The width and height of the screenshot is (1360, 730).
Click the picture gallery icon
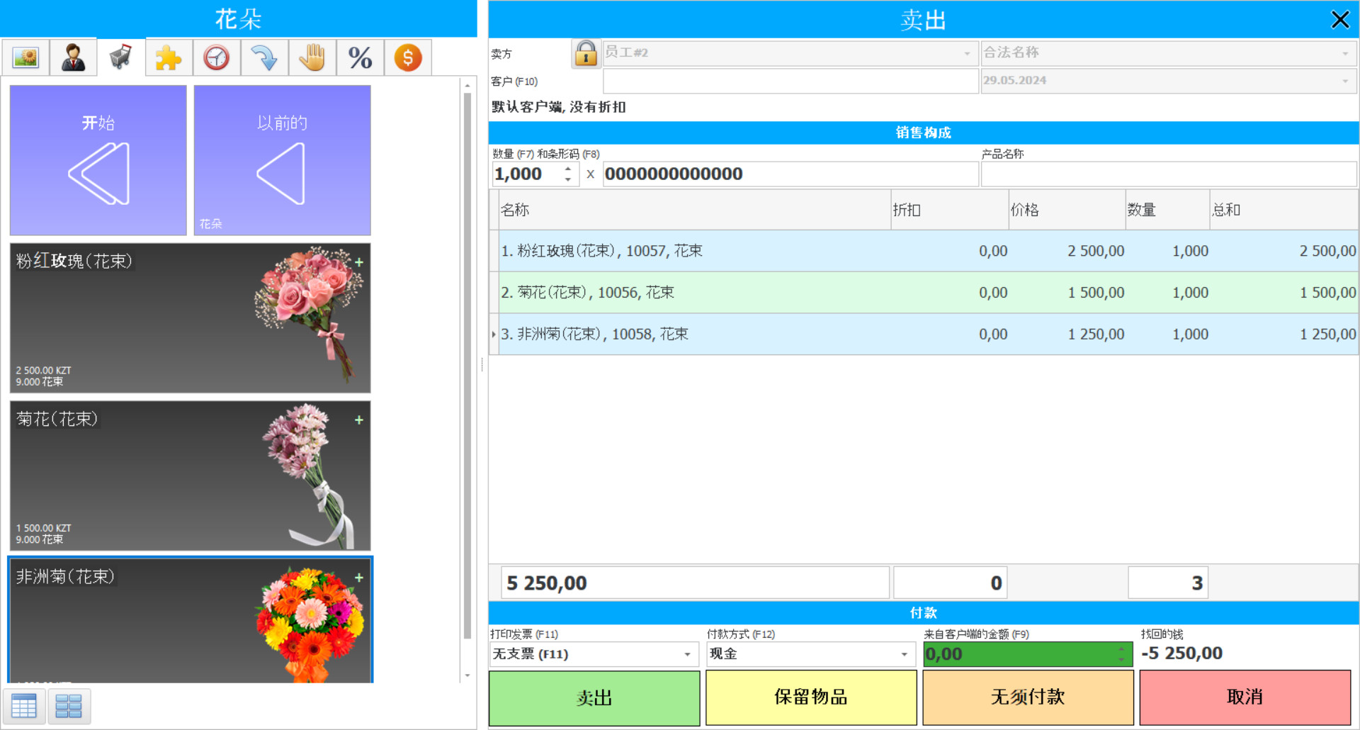click(x=25, y=57)
